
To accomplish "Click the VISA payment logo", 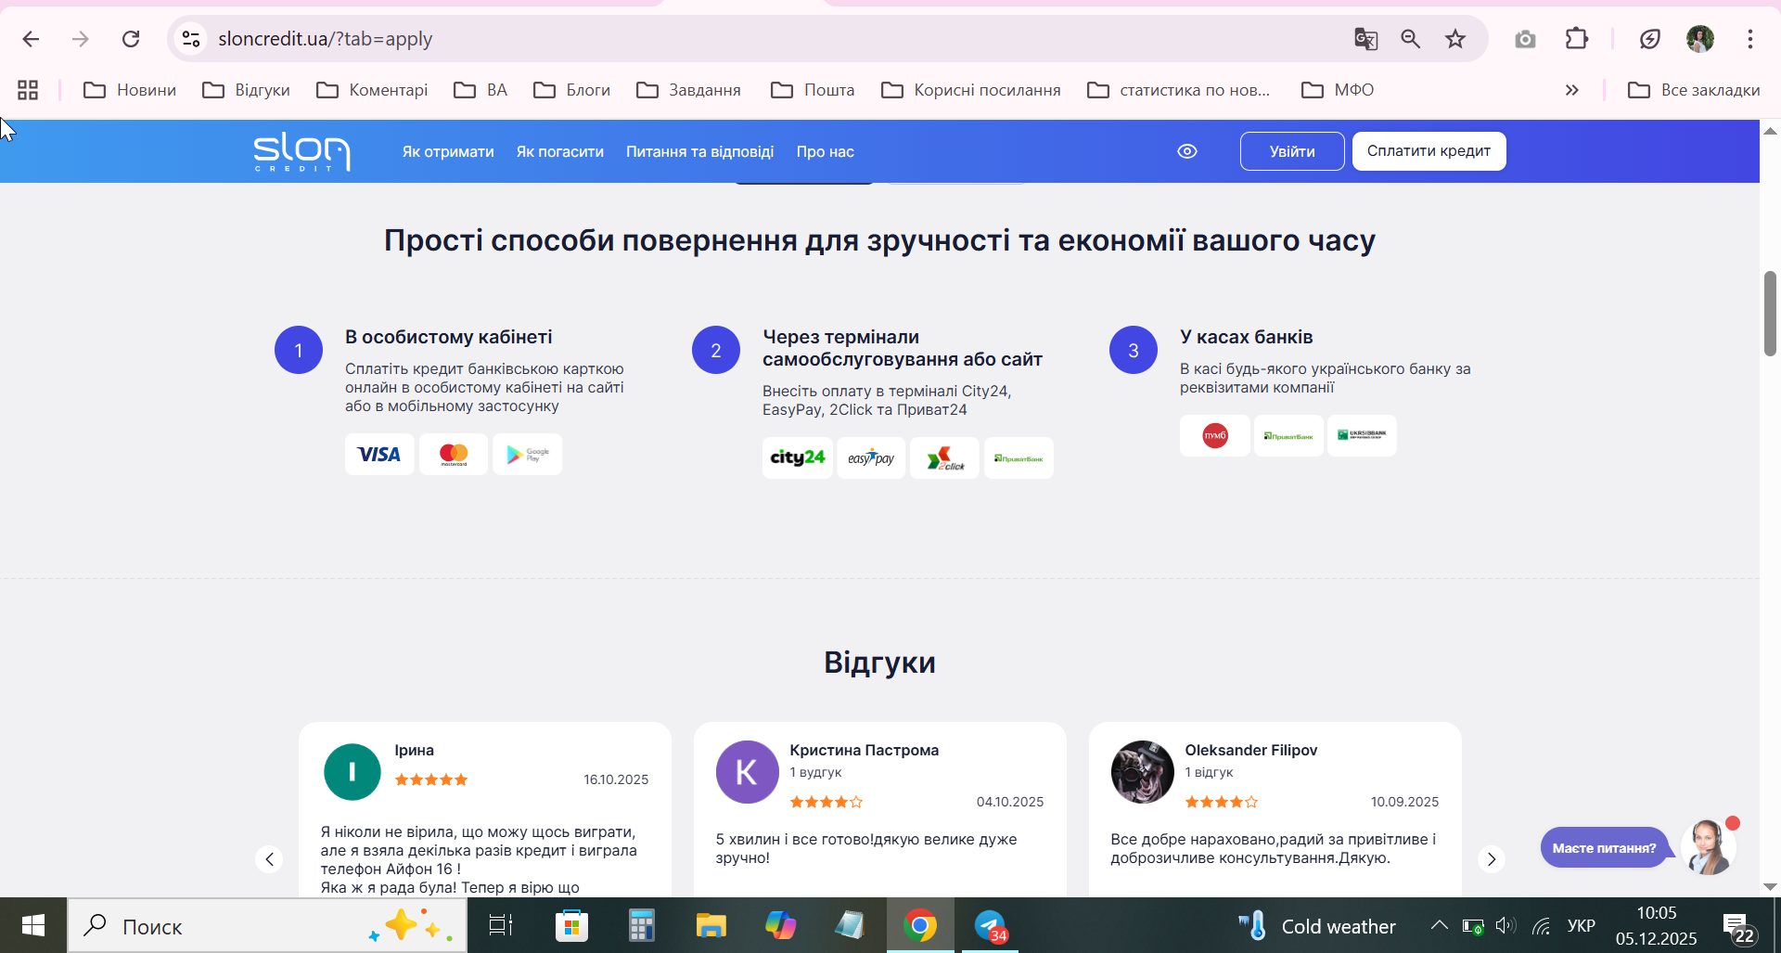I will 379,455.
